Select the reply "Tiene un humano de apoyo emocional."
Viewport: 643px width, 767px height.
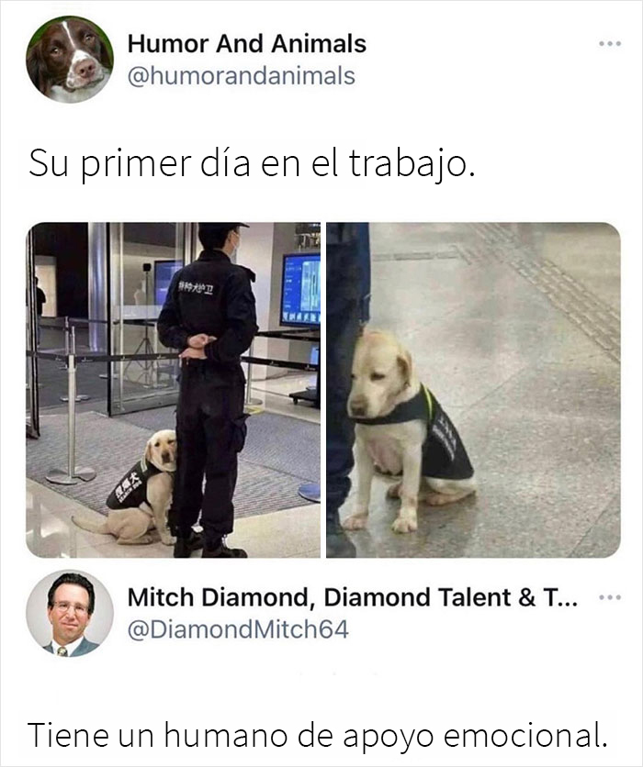(317, 735)
